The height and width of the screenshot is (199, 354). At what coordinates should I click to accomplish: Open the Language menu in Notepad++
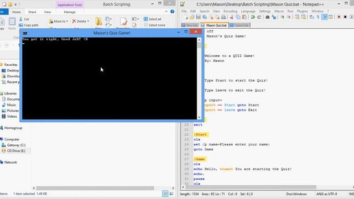248,11
